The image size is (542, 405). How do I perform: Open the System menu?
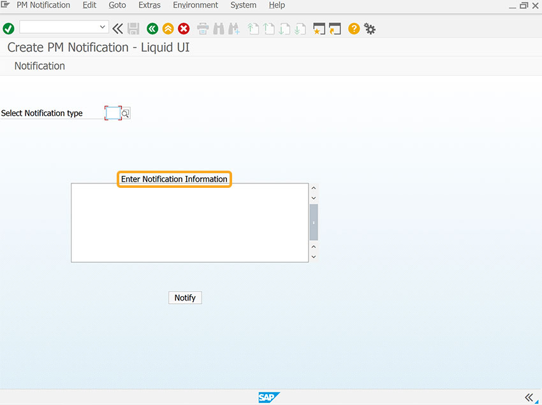(x=244, y=5)
